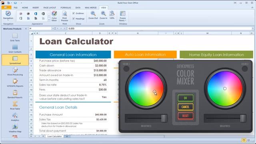Open the Color Mixer ribbon button
This screenshot has width=256, height=144.
point(54,16)
